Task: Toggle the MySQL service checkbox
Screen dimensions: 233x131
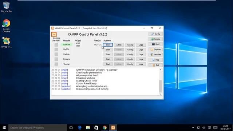Action: pyautogui.click(x=56, y=49)
